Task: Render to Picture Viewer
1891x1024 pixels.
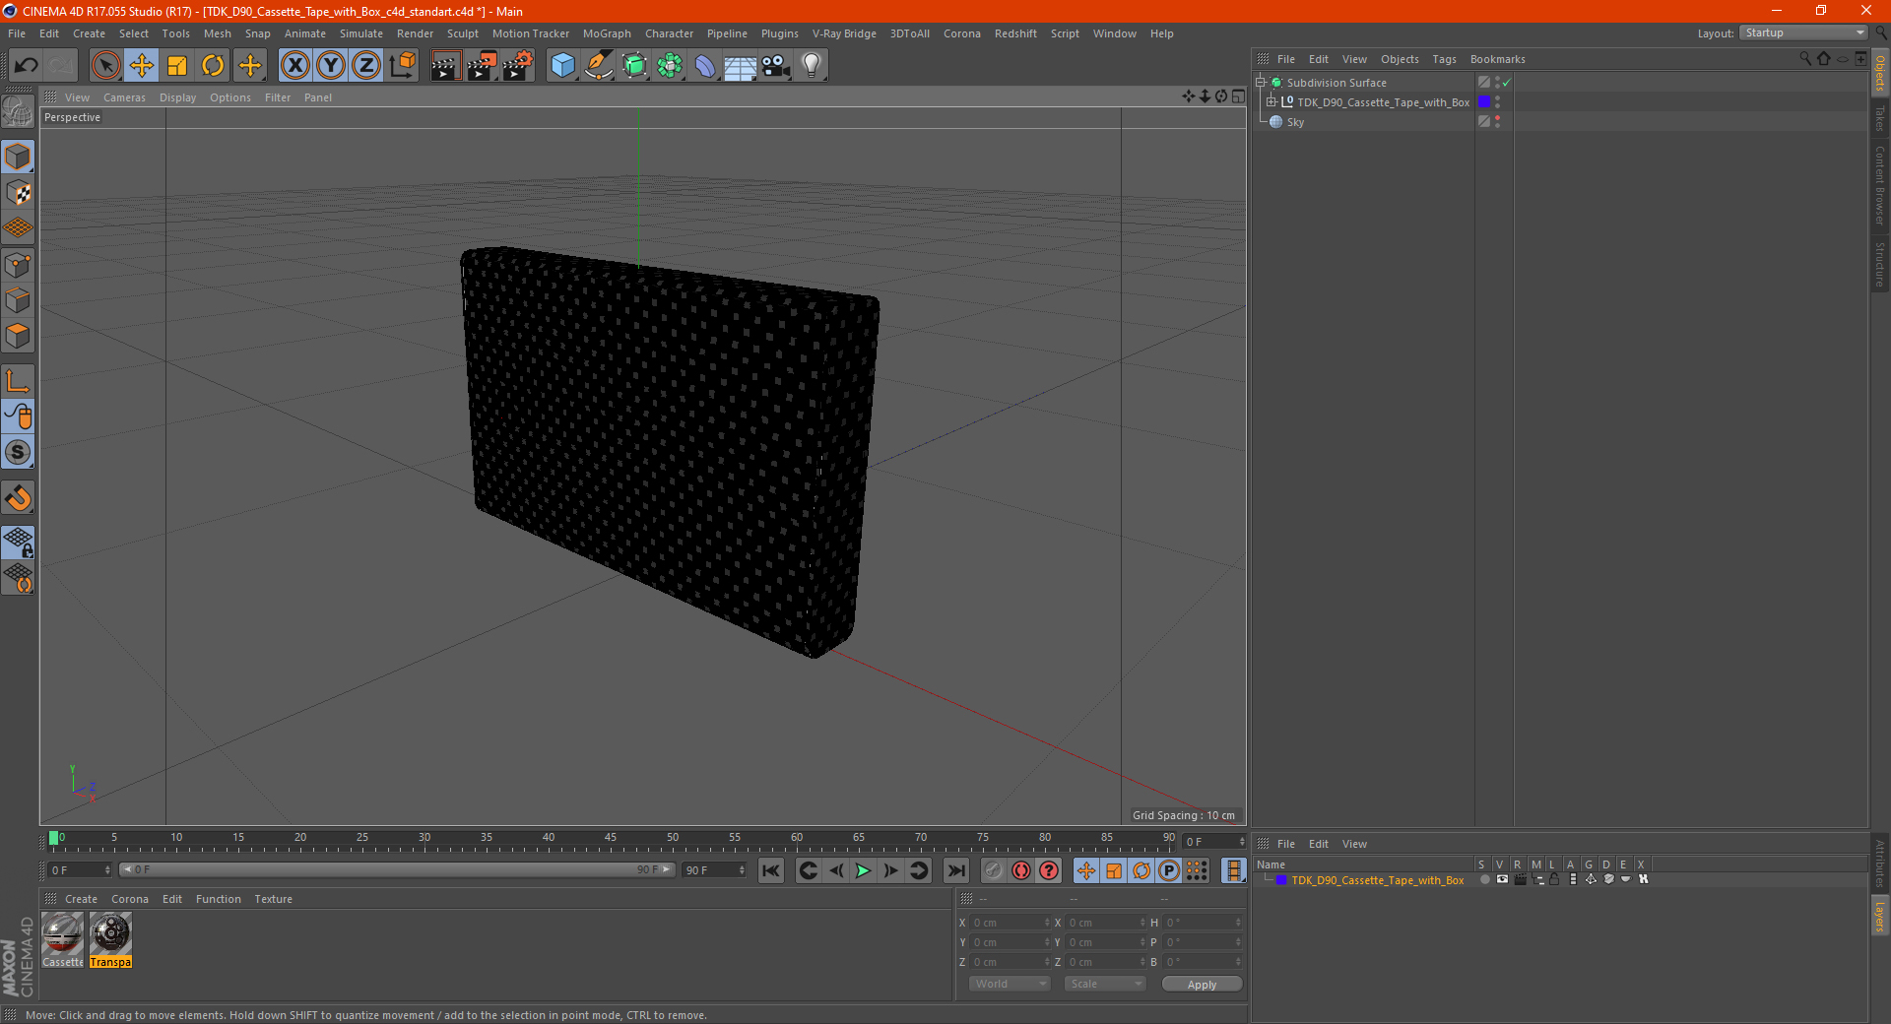Action: tap(482, 66)
